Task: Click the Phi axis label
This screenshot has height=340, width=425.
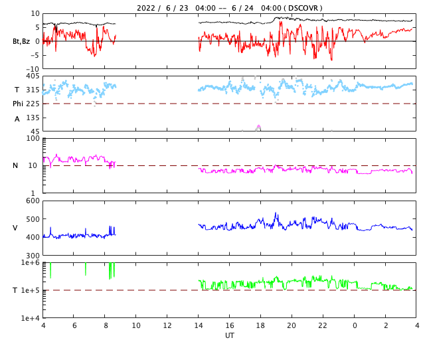Action: (18, 104)
